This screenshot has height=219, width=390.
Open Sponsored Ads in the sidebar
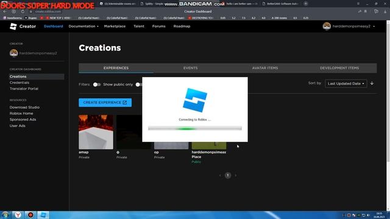[23, 119]
